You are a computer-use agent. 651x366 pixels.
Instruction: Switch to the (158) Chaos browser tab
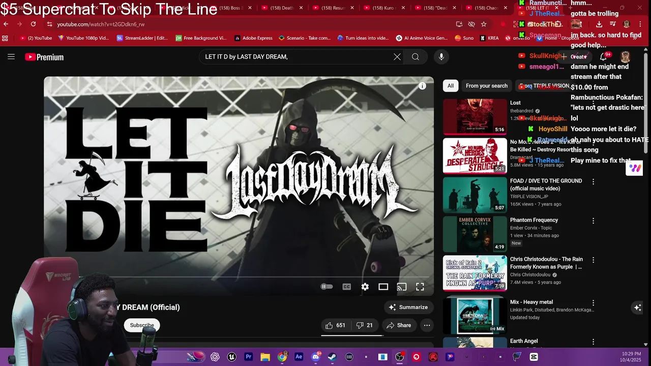[486, 8]
